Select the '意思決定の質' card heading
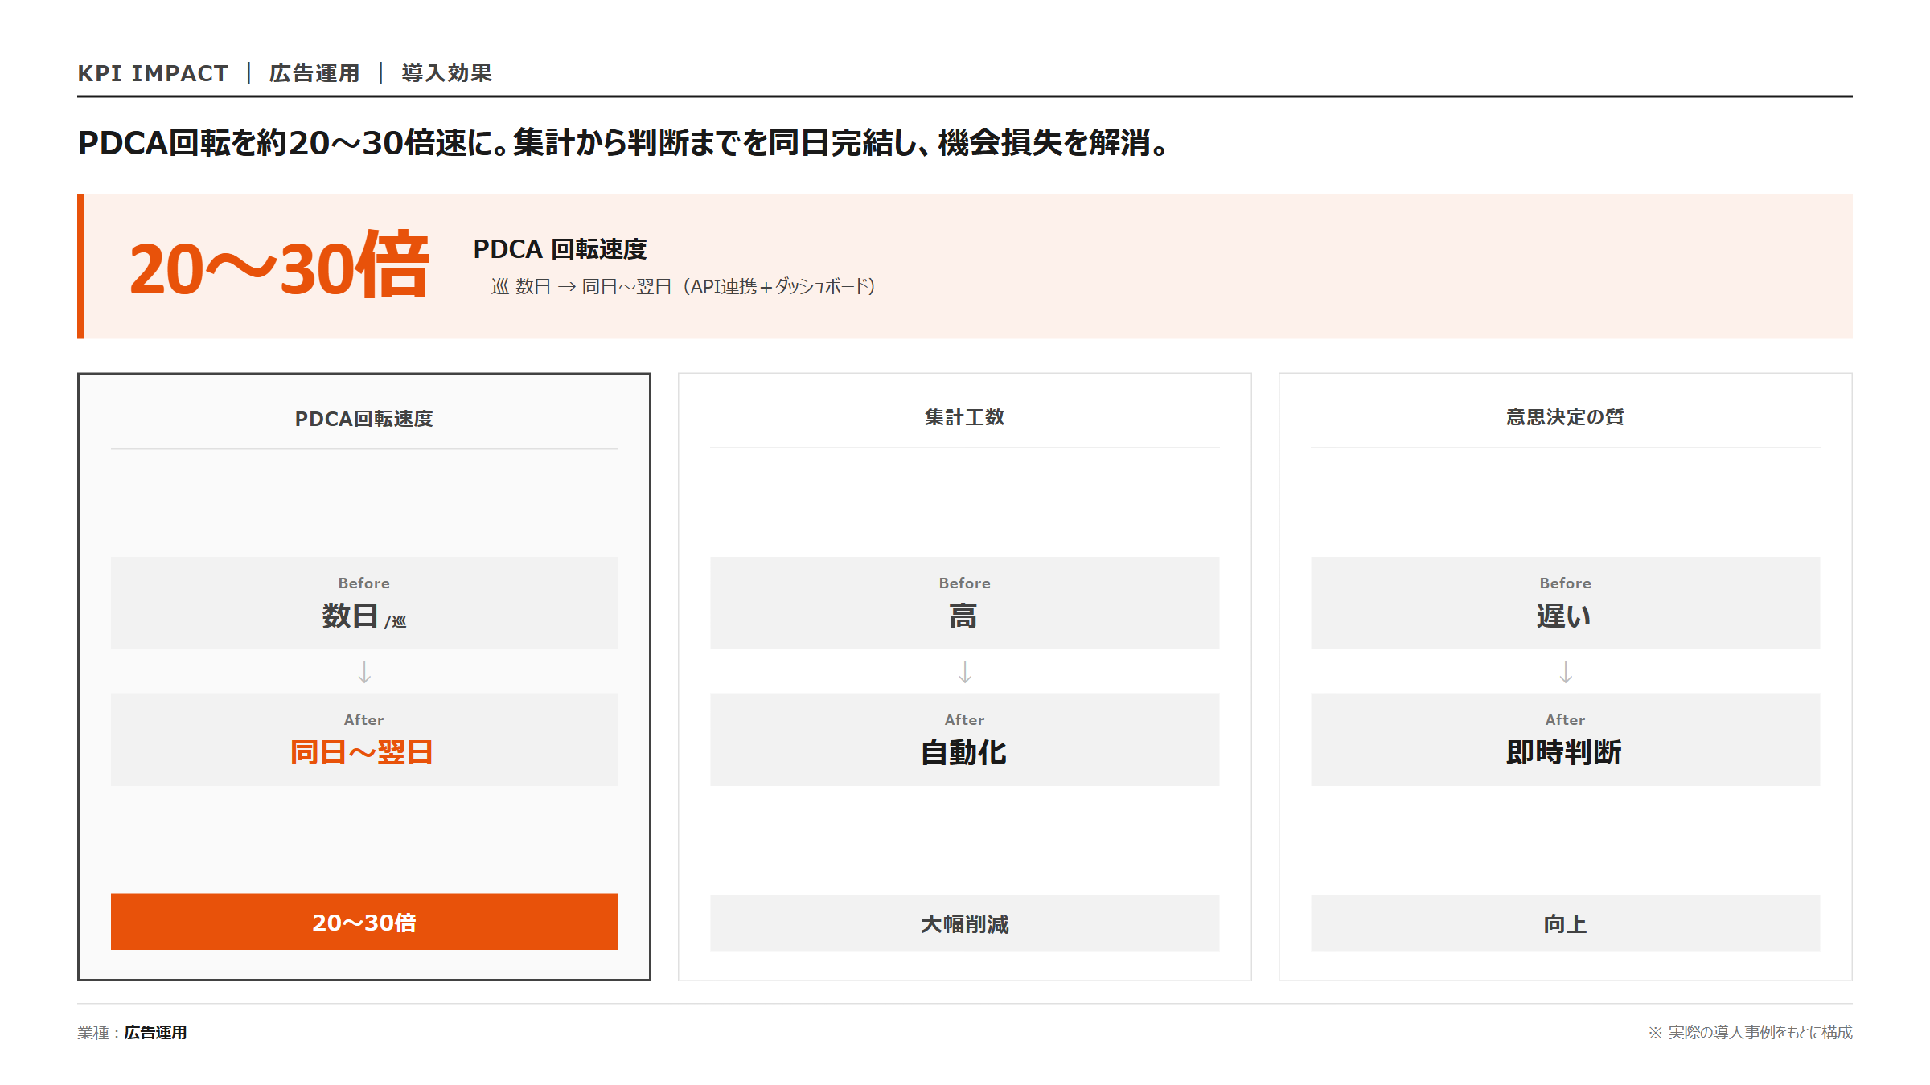Viewport: 1930px width, 1085px height. (x=1565, y=417)
